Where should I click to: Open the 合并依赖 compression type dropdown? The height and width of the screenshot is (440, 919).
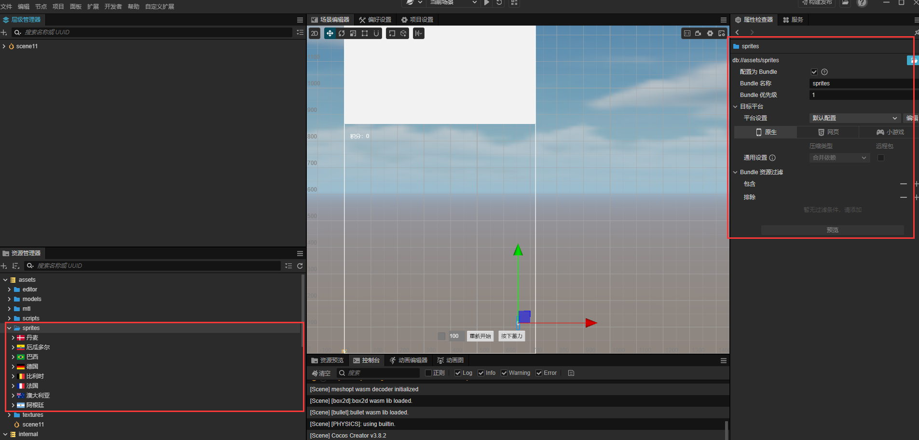(x=840, y=158)
